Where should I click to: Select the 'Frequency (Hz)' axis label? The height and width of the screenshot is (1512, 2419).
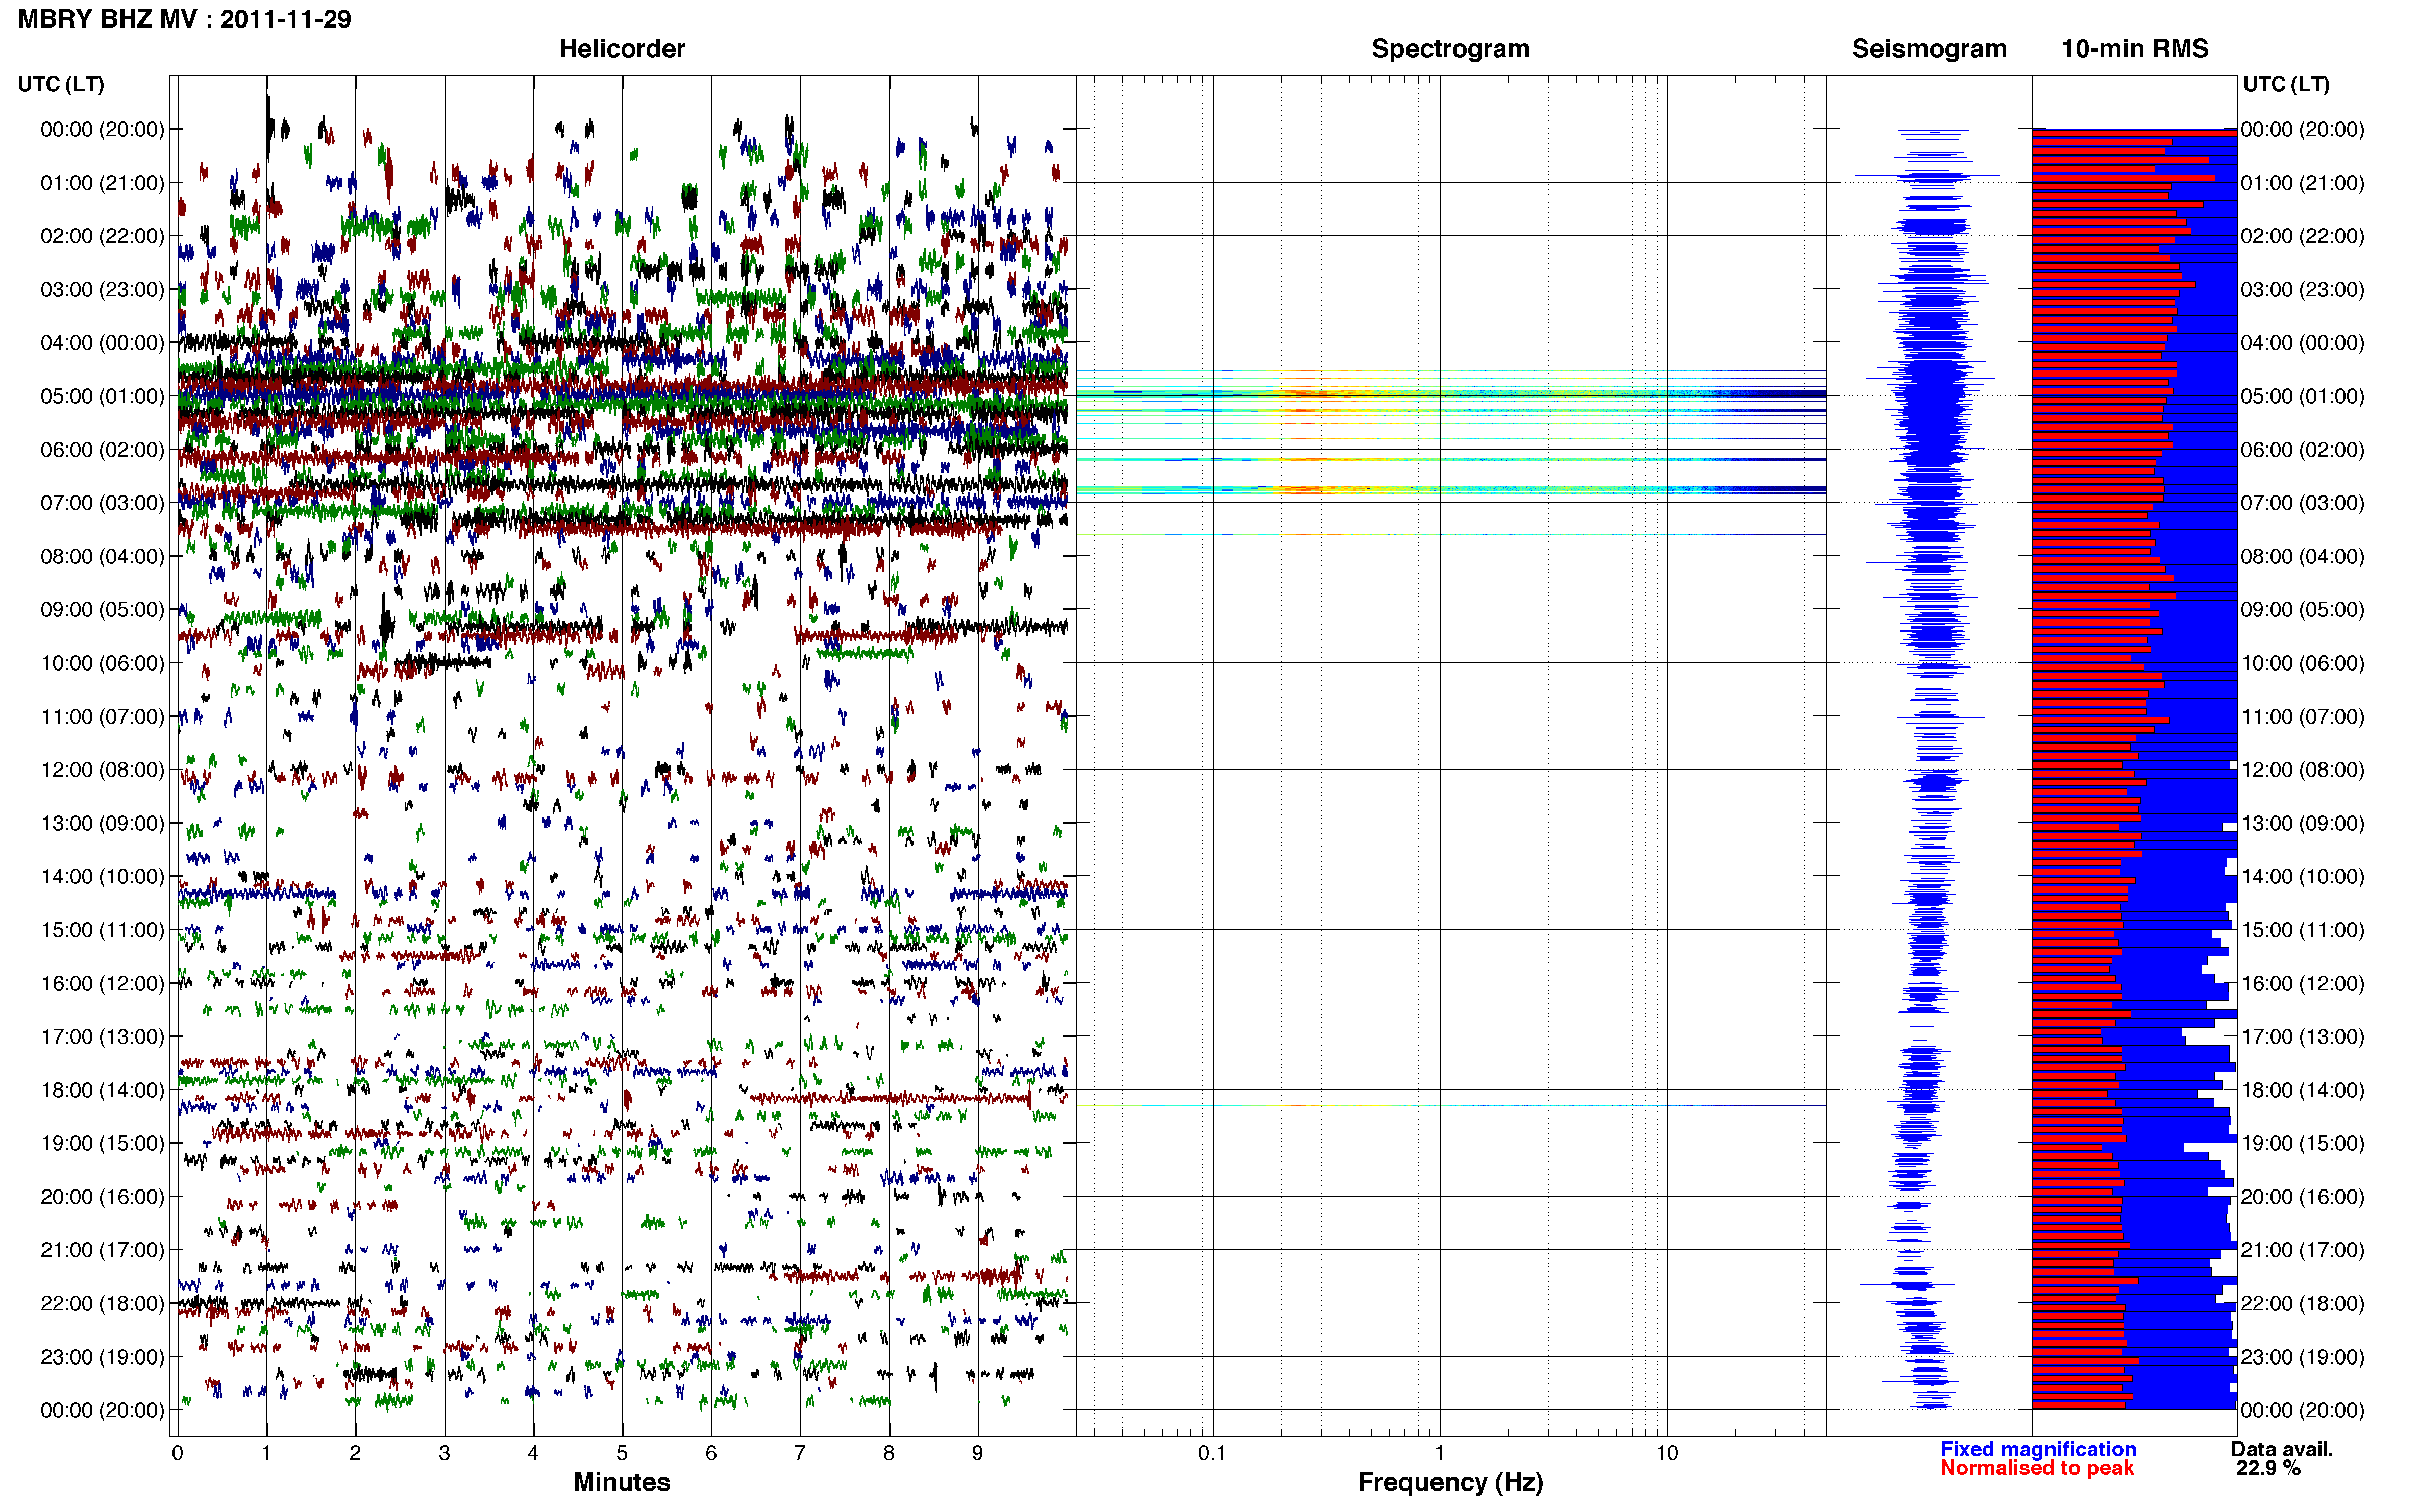[1450, 1482]
